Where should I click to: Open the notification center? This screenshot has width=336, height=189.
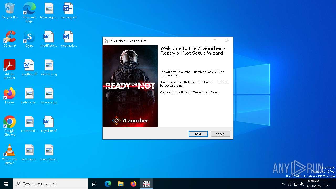(x=327, y=184)
